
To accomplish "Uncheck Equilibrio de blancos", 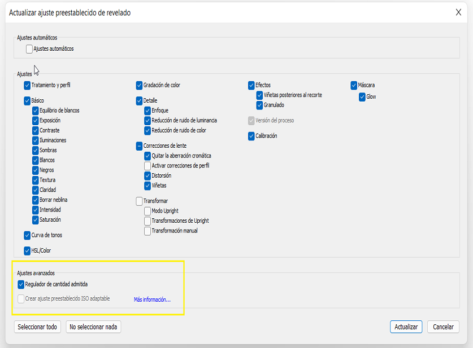I will [35, 111].
